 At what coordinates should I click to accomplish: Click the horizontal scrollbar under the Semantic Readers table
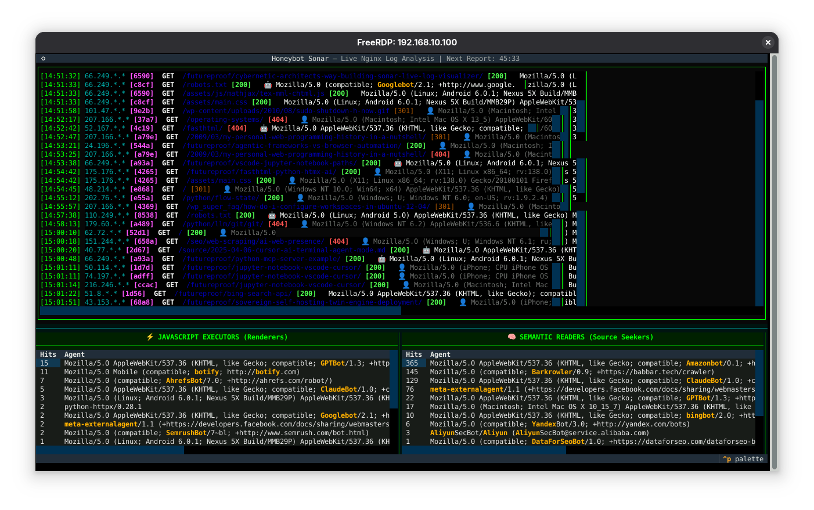[484, 450]
